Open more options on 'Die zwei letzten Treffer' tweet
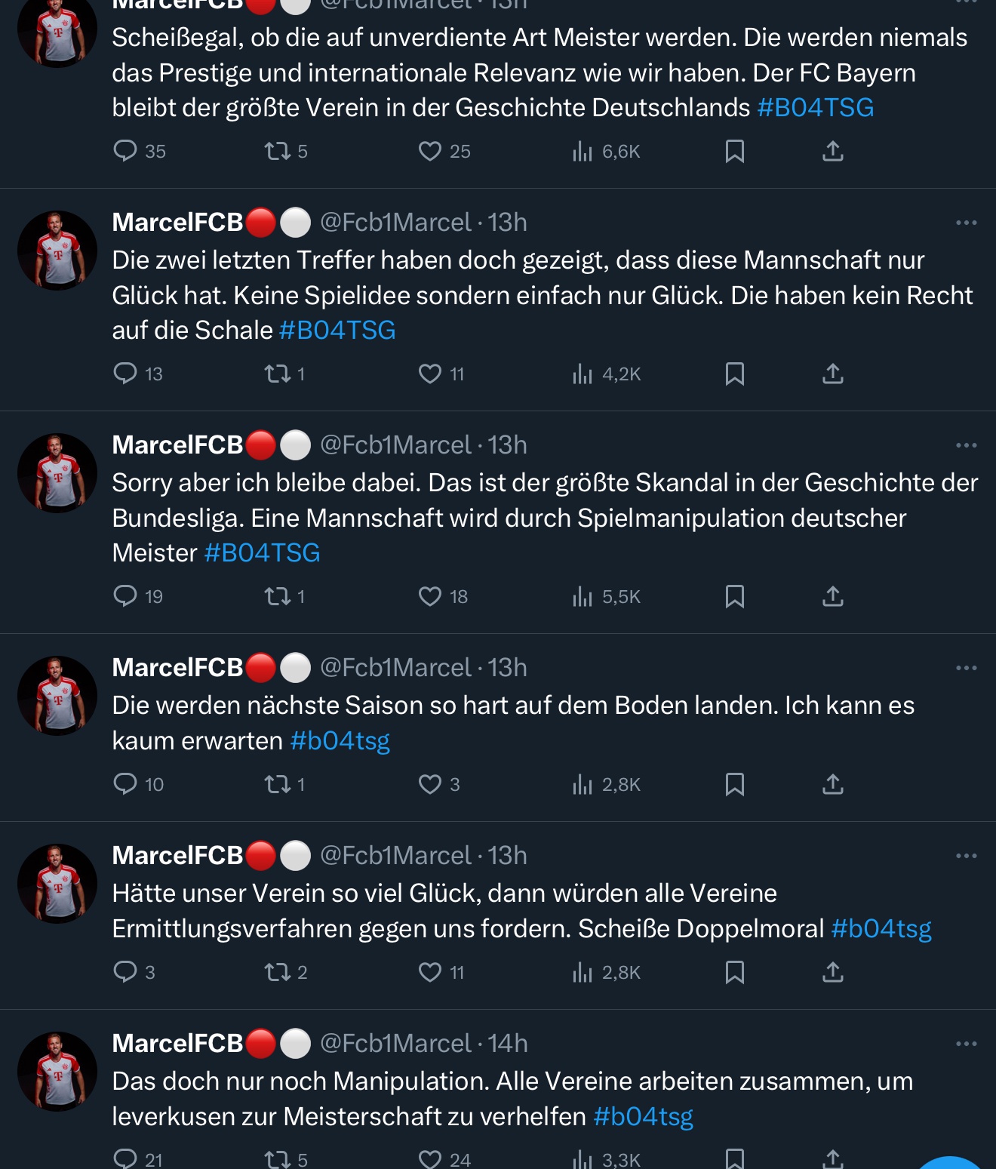The height and width of the screenshot is (1169, 996). pyautogui.click(x=966, y=223)
